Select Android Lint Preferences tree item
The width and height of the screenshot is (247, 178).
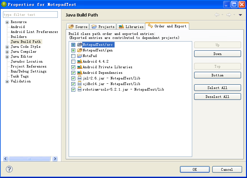click(34, 32)
